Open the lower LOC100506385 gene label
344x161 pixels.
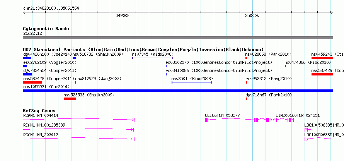click(324, 135)
